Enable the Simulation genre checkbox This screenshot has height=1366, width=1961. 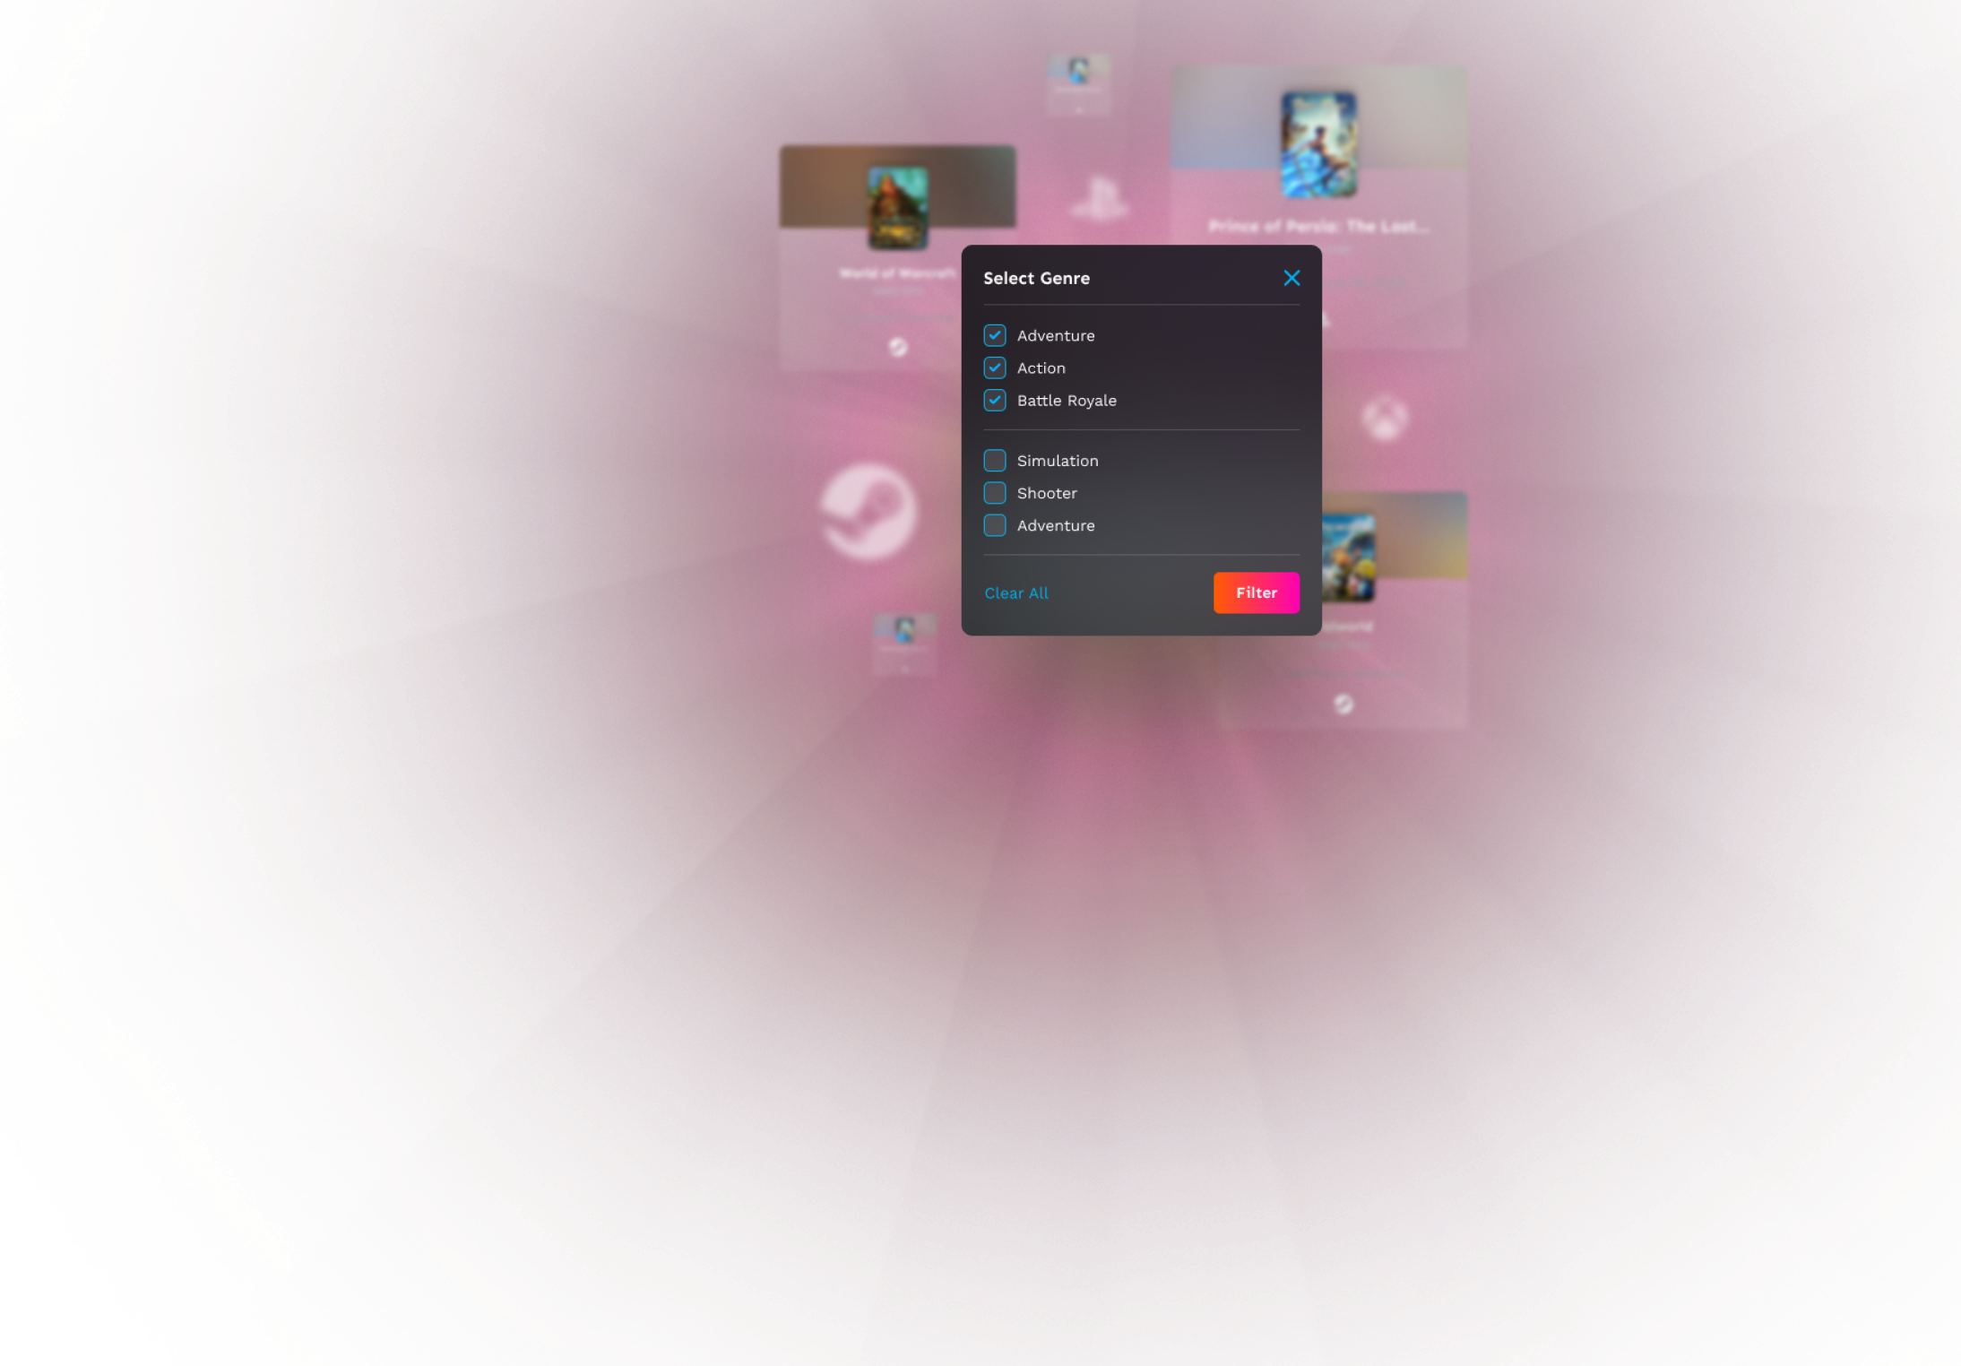click(995, 461)
